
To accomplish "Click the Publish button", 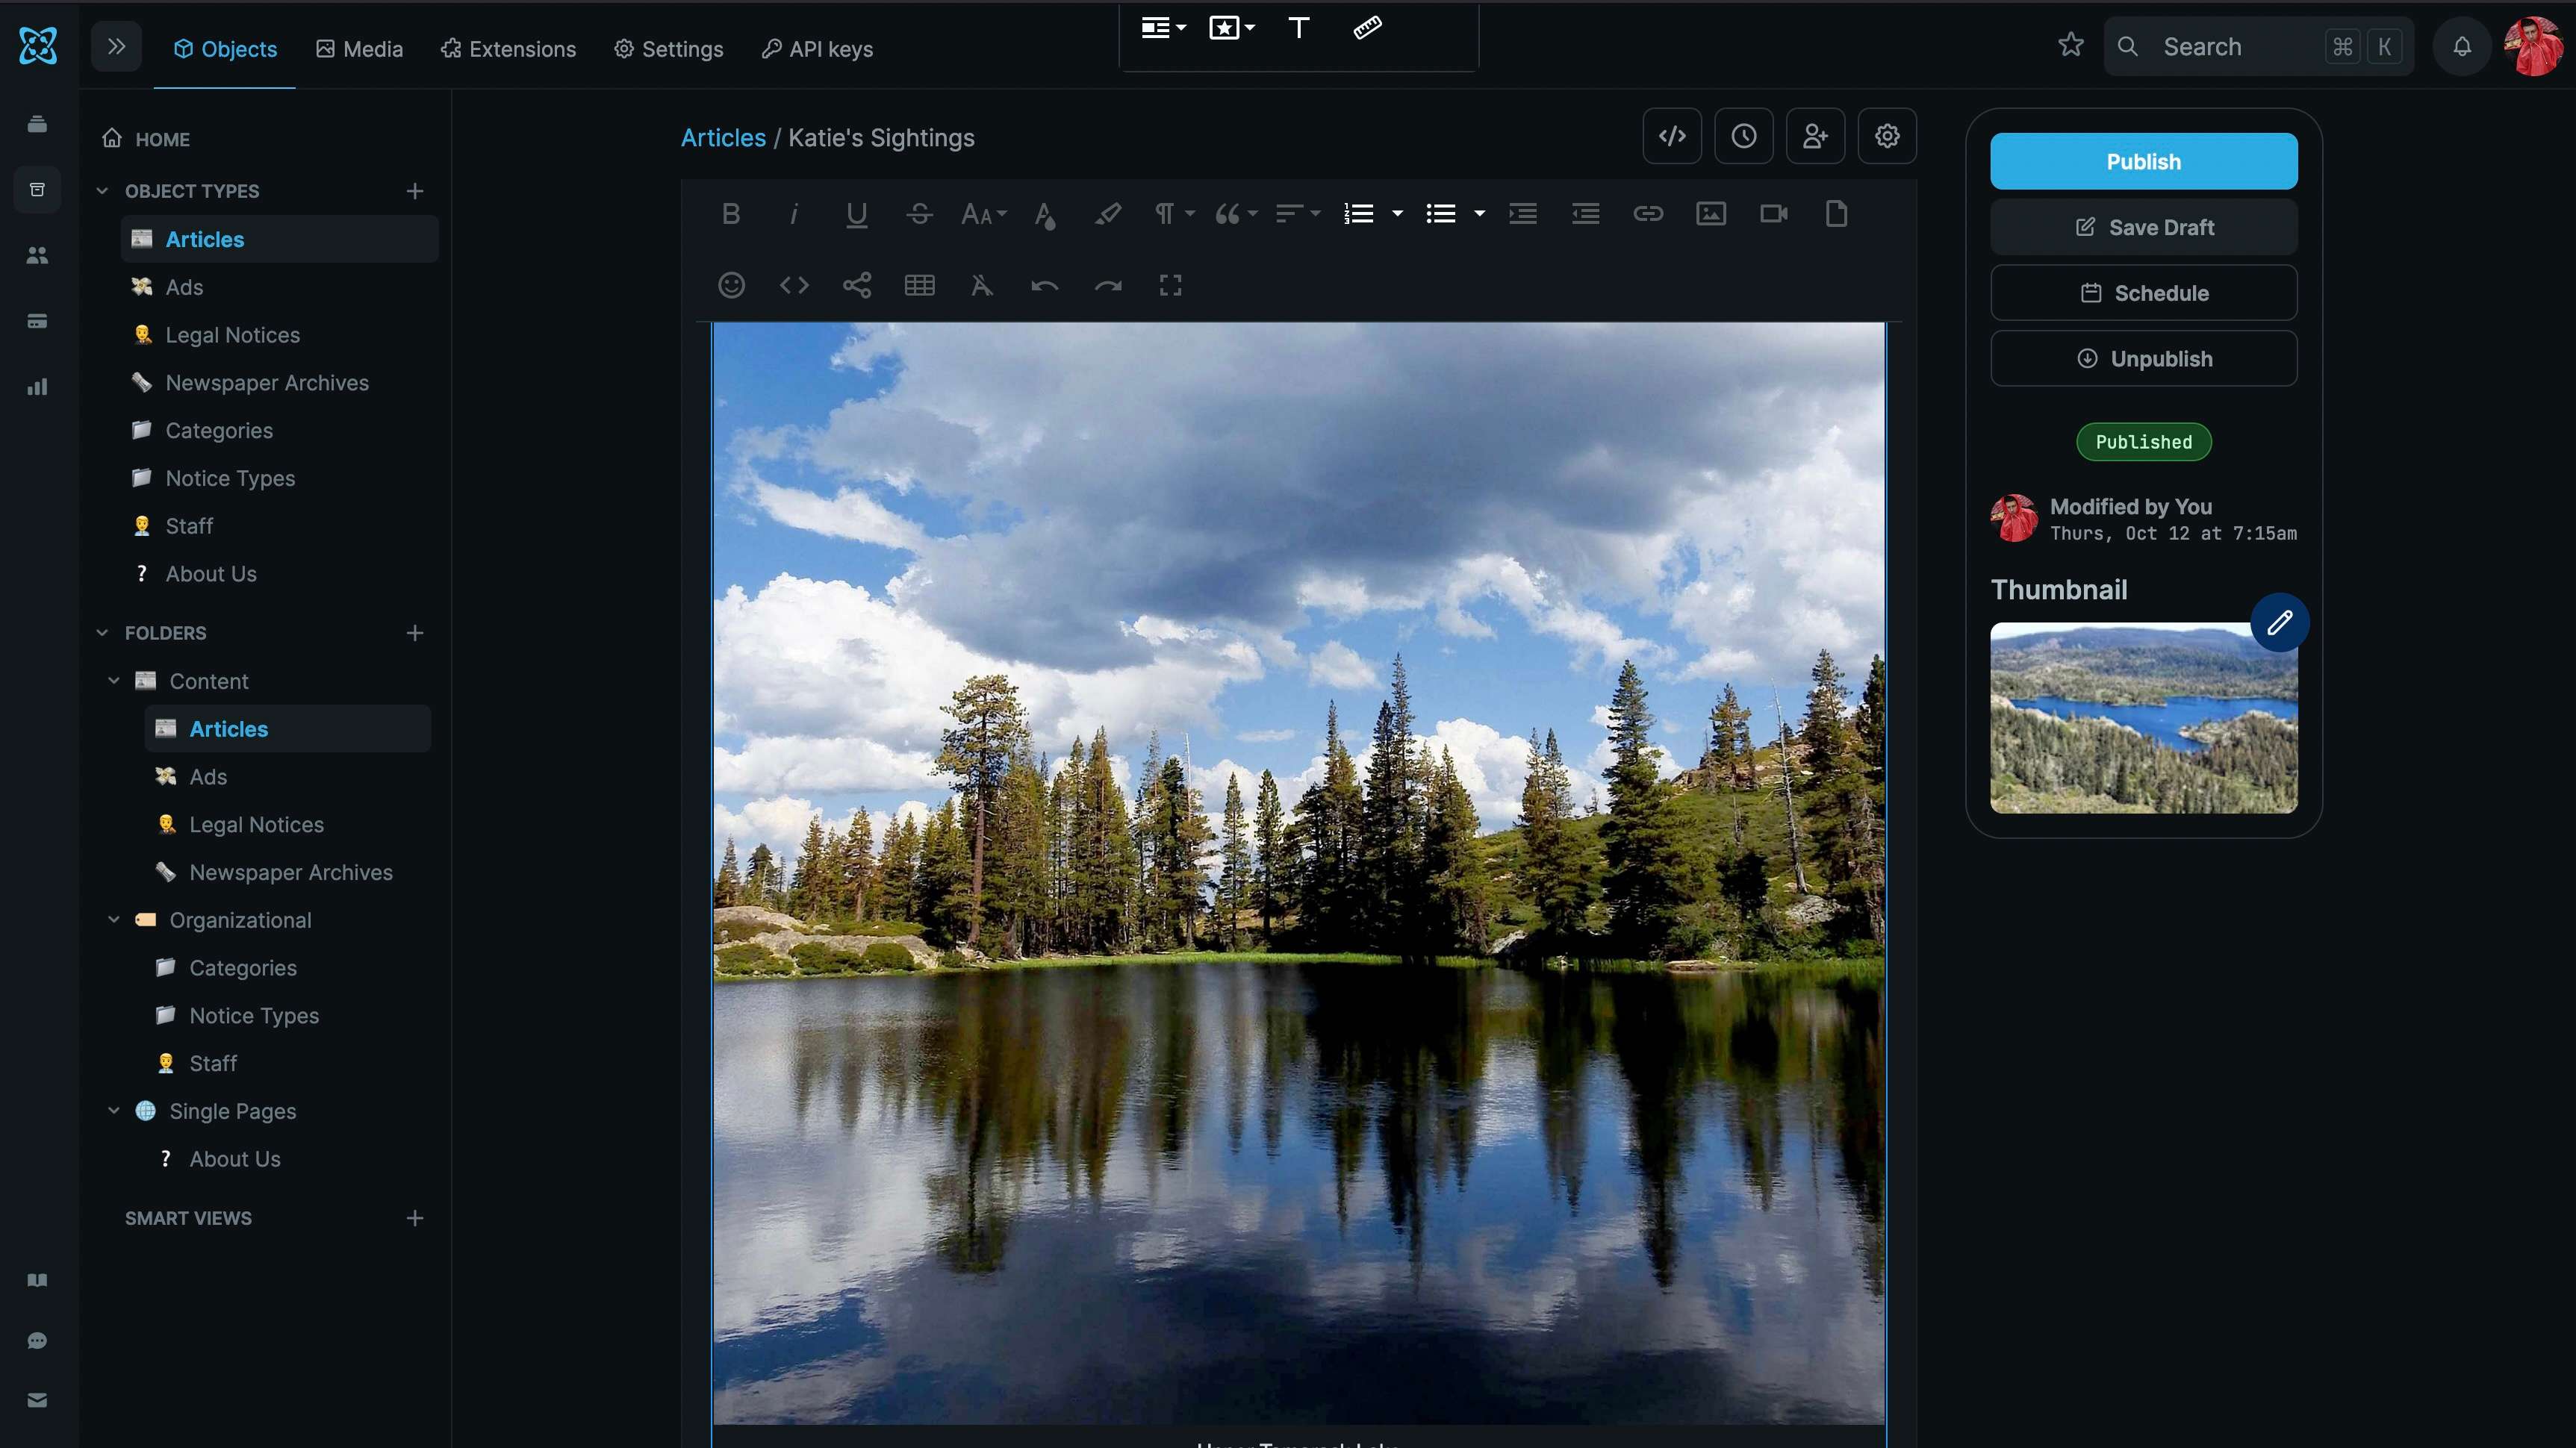I will pyautogui.click(x=2143, y=161).
